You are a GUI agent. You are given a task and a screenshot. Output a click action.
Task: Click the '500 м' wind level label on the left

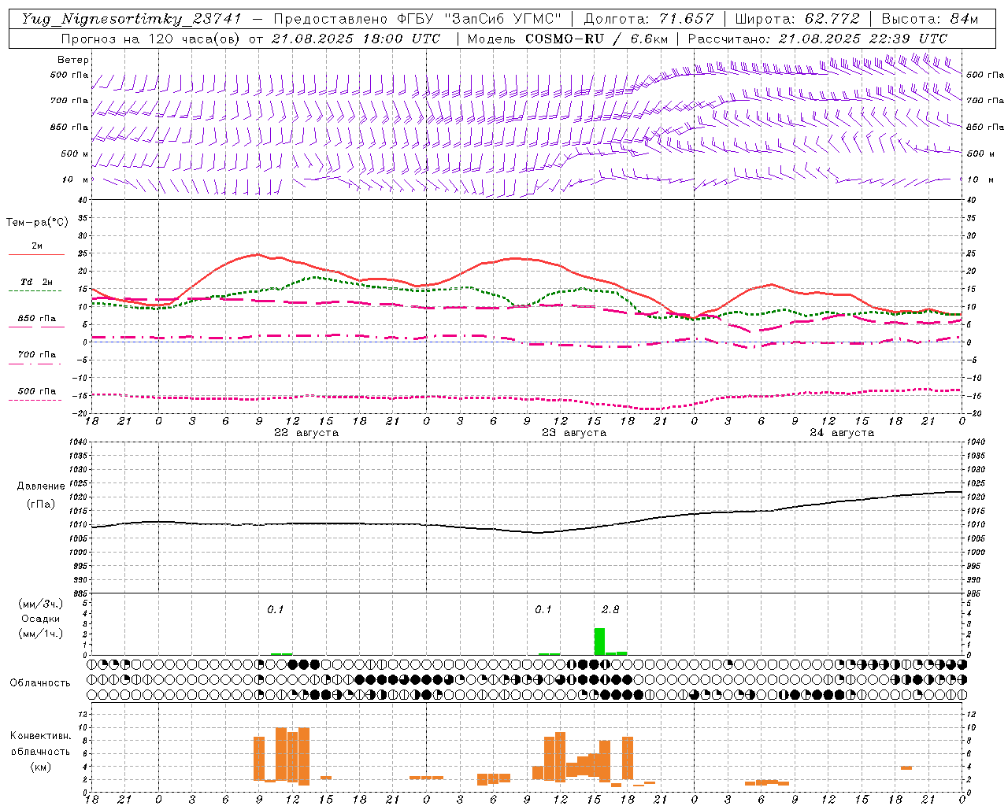click(x=75, y=153)
